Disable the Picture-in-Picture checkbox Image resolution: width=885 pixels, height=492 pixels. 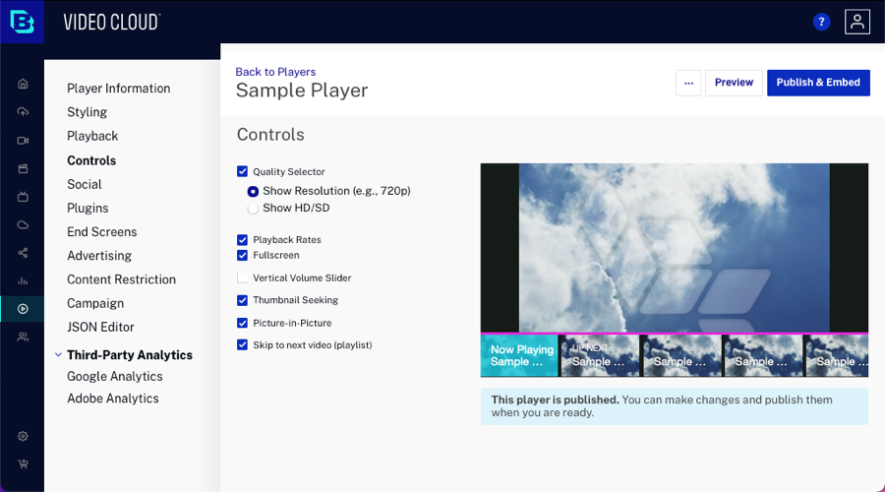coord(243,323)
